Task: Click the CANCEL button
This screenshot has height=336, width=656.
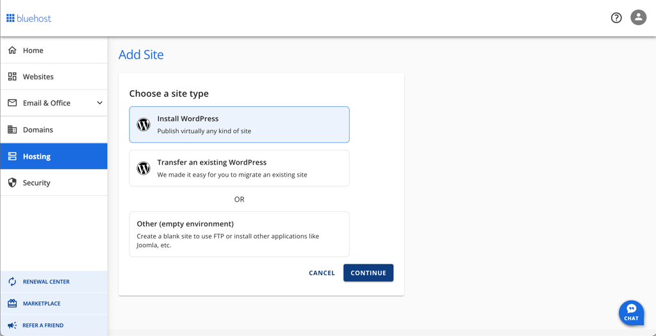Action: [322, 273]
